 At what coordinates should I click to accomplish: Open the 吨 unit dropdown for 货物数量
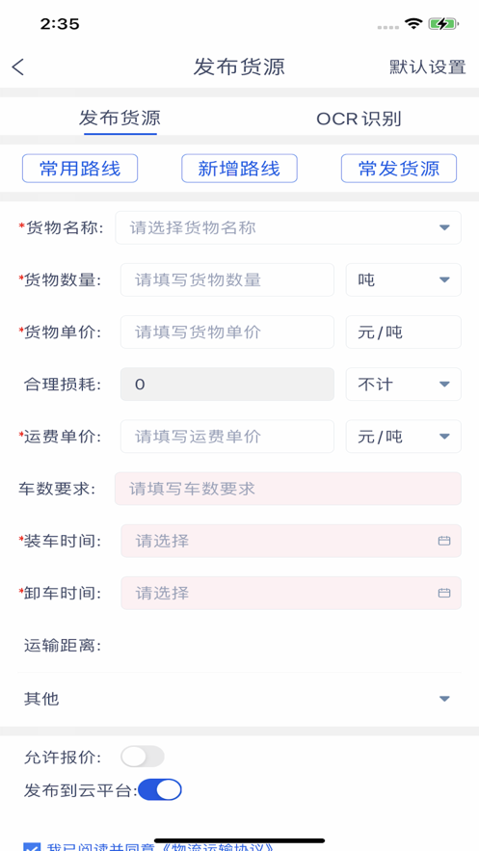click(404, 279)
